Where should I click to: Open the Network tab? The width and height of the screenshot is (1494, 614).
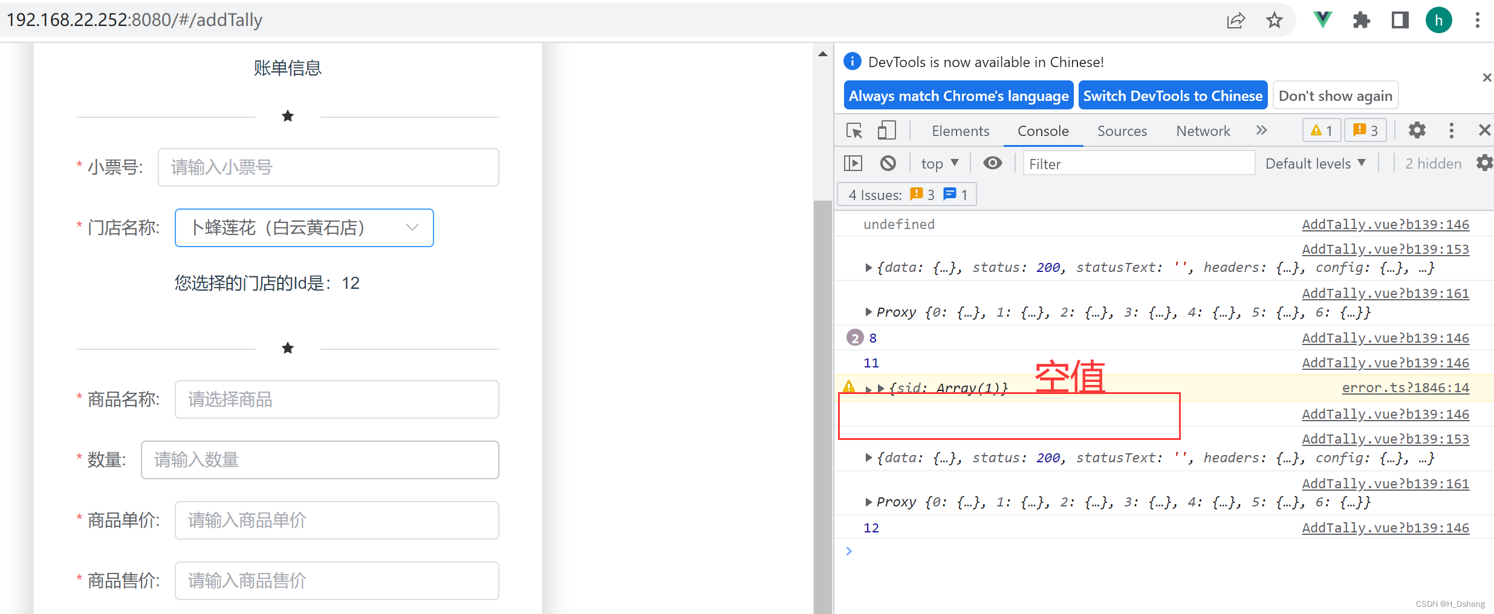click(1203, 131)
